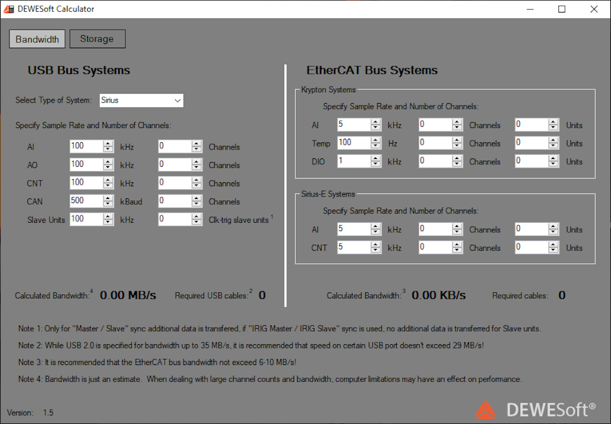
Task: Click the DEWESoft logo at bottom right
Action: 535,410
